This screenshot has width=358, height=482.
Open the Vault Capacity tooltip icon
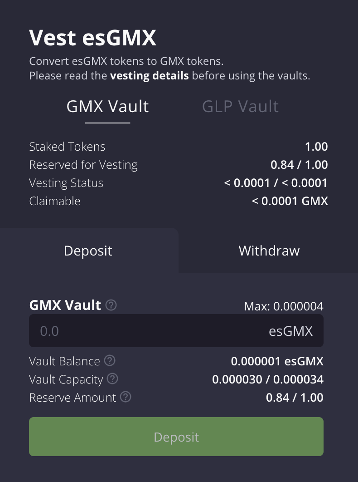112,379
